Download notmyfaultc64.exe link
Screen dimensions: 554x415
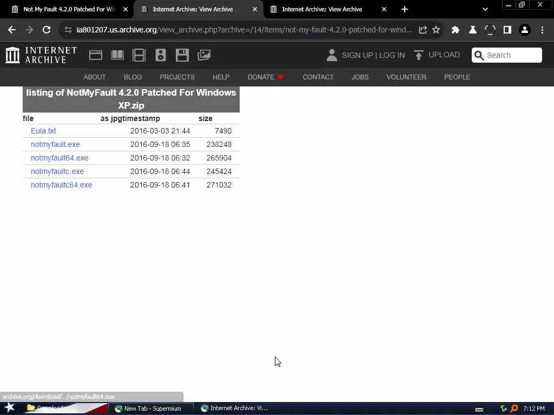(x=62, y=185)
